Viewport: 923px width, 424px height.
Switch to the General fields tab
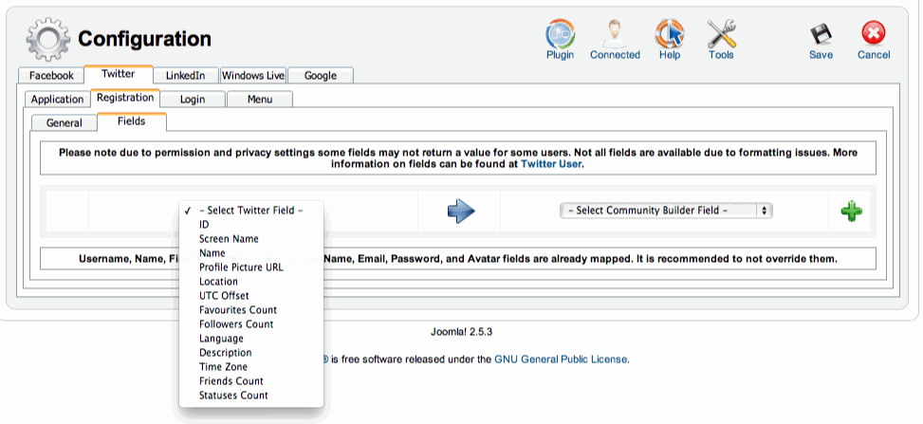pyautogui.click(x=64, y=122)
